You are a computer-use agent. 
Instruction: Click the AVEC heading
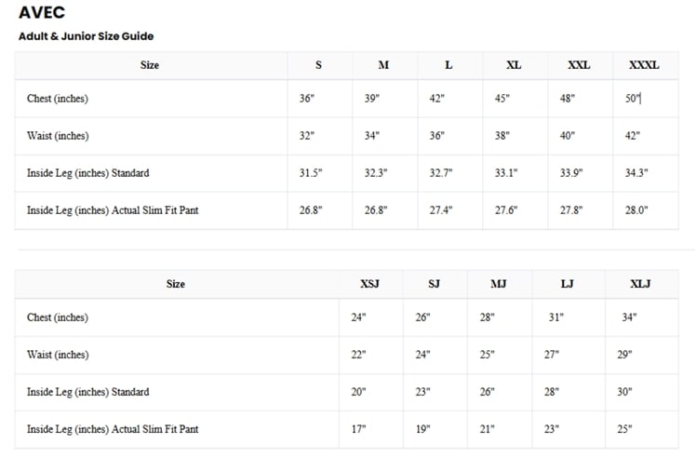(x=42, y=12)
